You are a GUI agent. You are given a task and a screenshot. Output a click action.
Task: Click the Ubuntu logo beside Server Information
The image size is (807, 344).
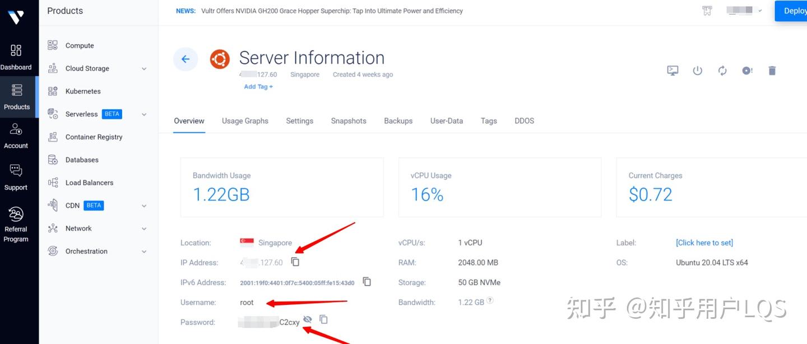[x=220, y=59]
